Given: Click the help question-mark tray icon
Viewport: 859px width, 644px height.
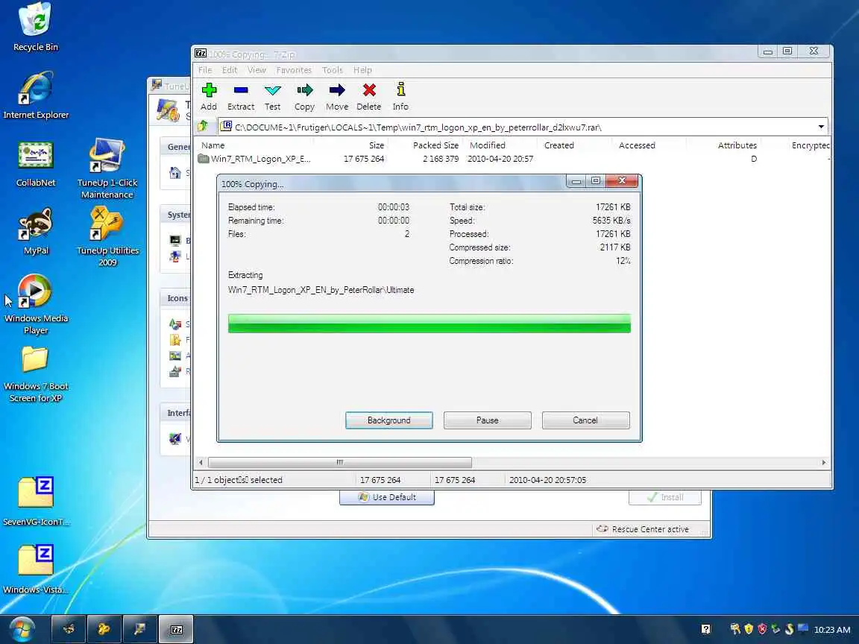Looking at the screenshot, I should click(x=705, y=629).
